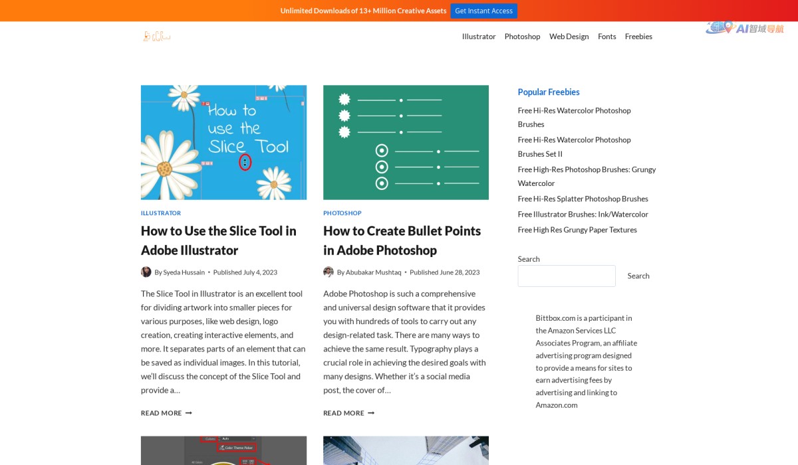The width and height of the screenshot is (798, 465).
Task: Go to the Web Design section
Action: pyautogui.click(x=569, y=37)
